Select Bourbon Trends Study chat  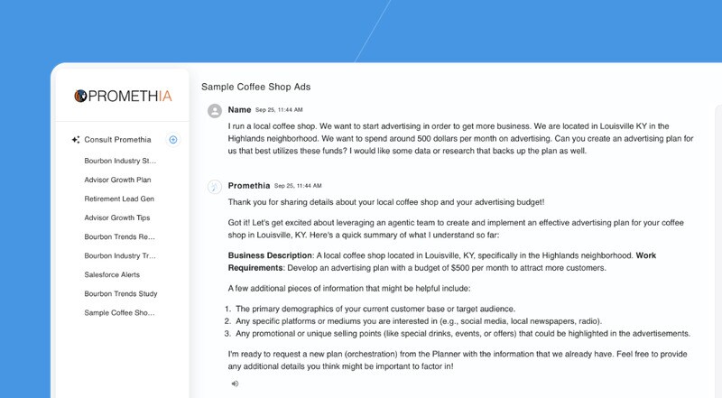tap(121, 293)
